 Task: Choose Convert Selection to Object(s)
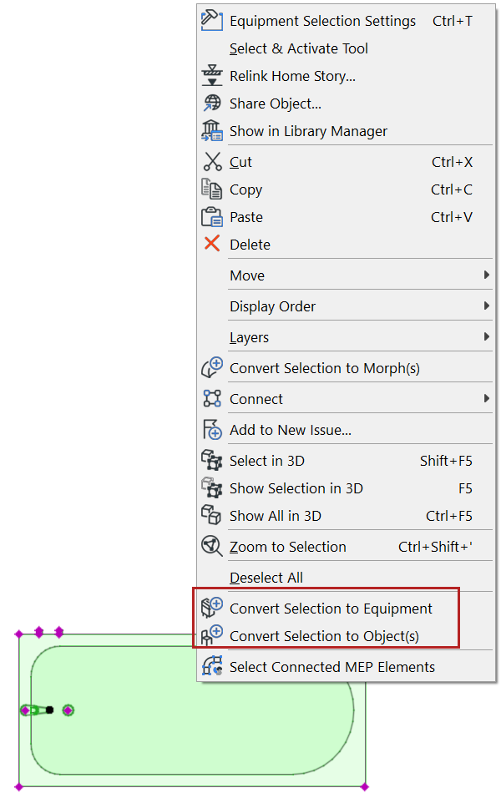click(x=324, y=636)
